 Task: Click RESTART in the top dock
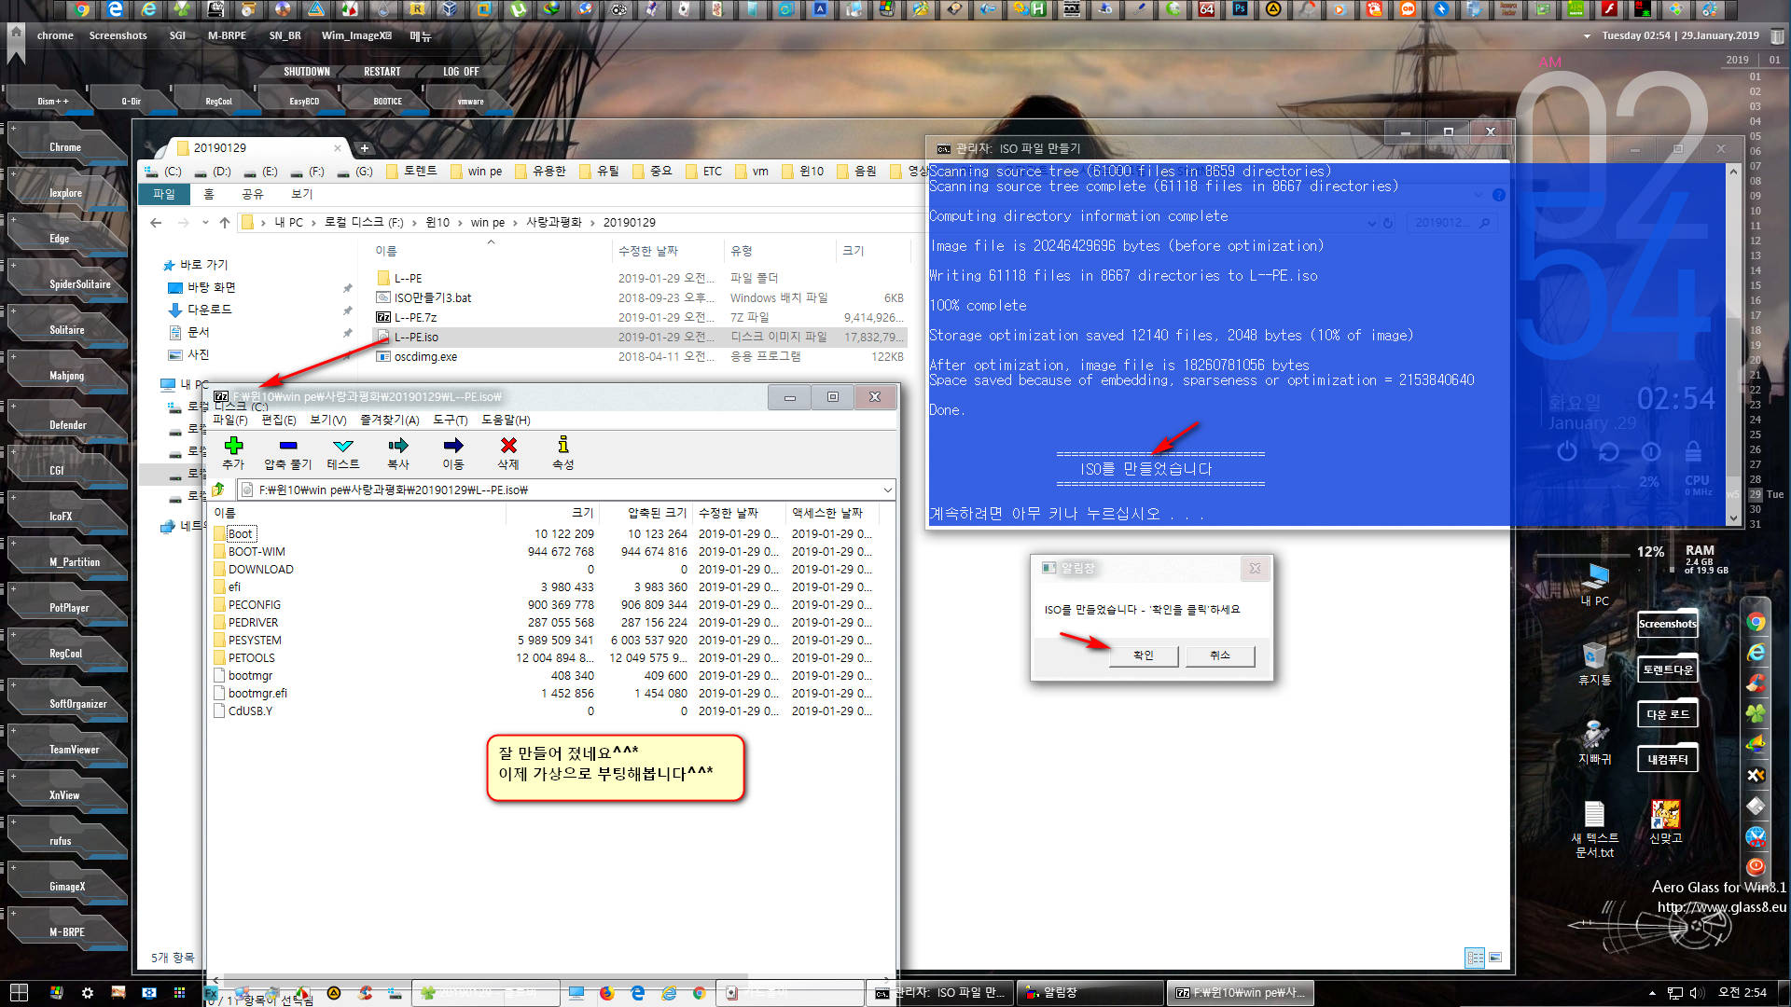tap(382, 72)
